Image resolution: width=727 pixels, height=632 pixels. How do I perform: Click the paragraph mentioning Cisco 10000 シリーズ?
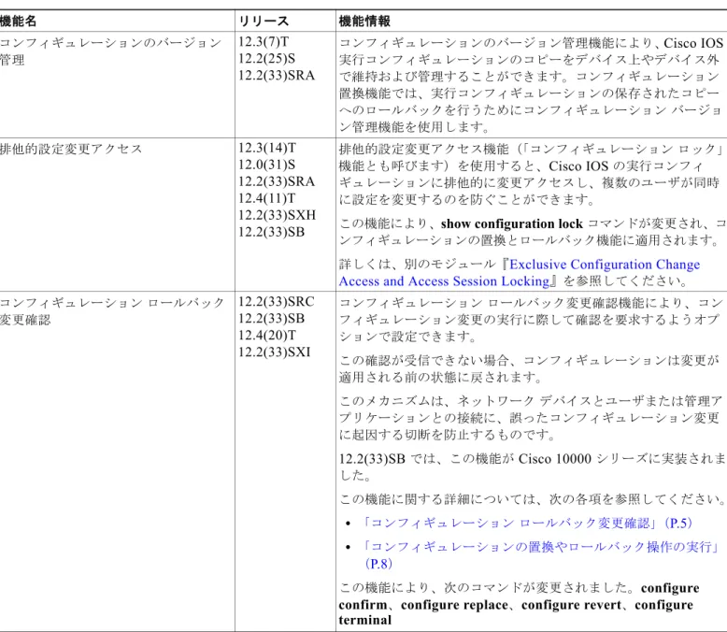tap(533, 467)
